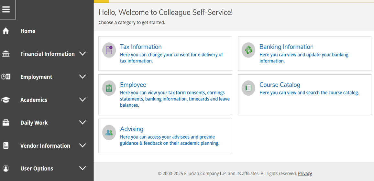Viewport: 374px width, 181px height.
Task: Open the Privacy link in footer
Action: (x=305, y=174)
